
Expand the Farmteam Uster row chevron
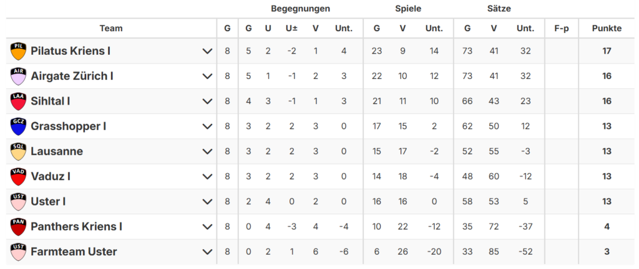(x=208, y=252)
